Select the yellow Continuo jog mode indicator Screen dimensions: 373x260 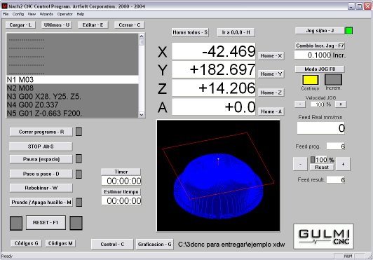point(310,80)
